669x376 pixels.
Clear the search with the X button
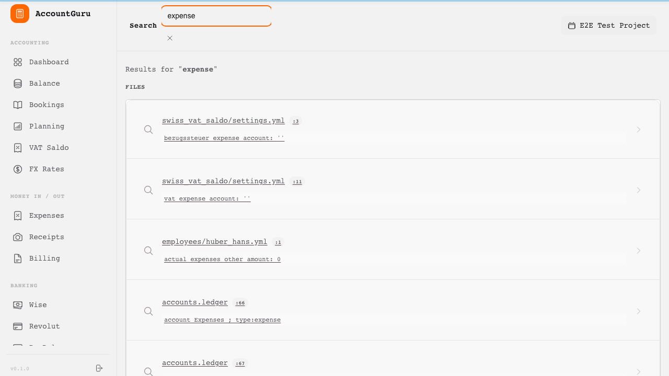170,38
